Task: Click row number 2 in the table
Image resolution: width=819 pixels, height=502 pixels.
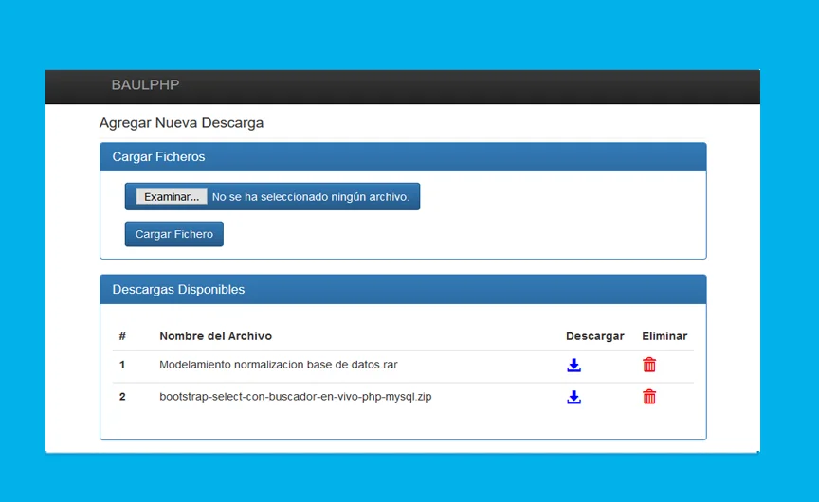Action: [x=122, y=397]
